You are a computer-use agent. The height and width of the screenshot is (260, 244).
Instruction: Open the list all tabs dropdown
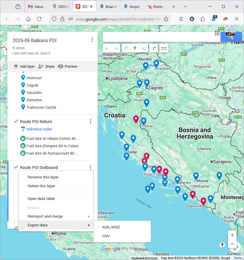[185, 7]
